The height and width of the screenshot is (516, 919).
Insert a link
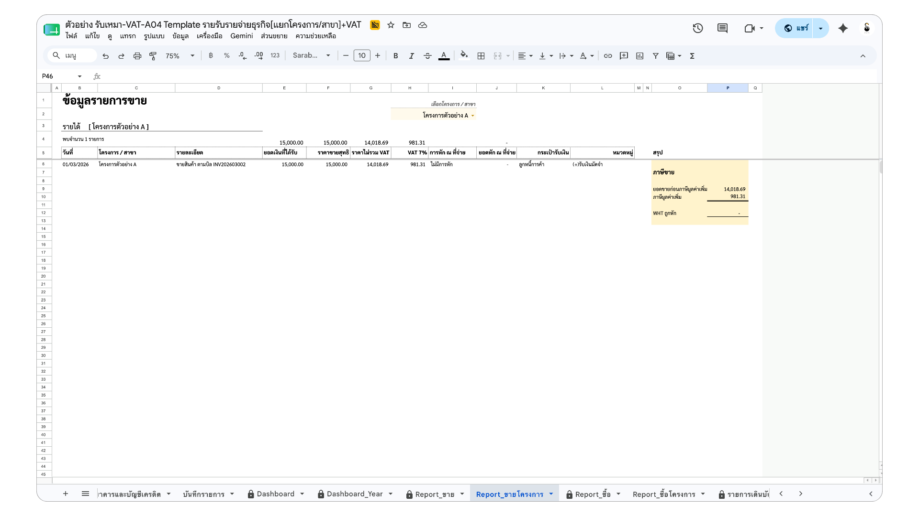tap(608, 56)
